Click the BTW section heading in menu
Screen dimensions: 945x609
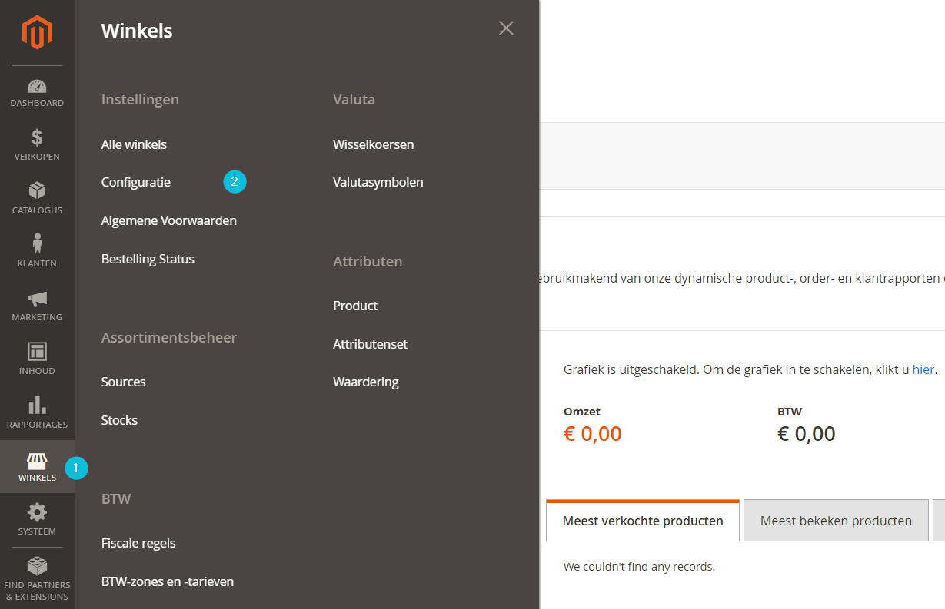[x=116, y=499]
